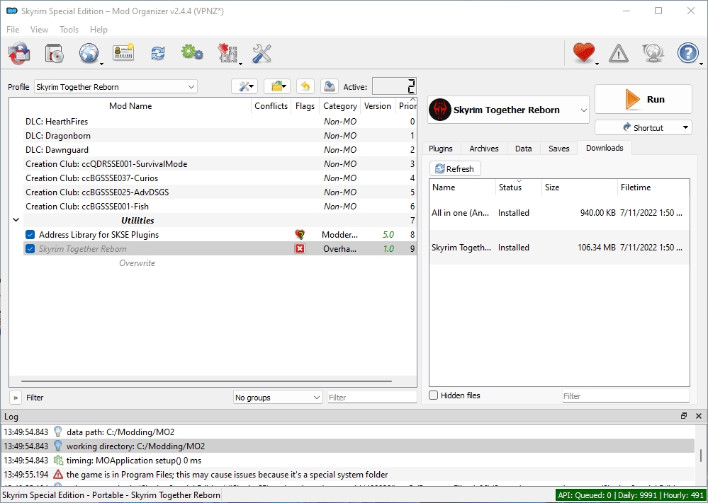Open the Nexus globe icon in toolbar
Image resolution: width=708 pixels, height=503 pixels.
pos(89,53)
